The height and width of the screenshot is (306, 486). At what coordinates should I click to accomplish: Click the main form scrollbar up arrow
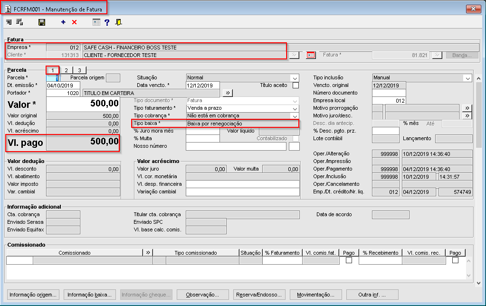[478, 78]
